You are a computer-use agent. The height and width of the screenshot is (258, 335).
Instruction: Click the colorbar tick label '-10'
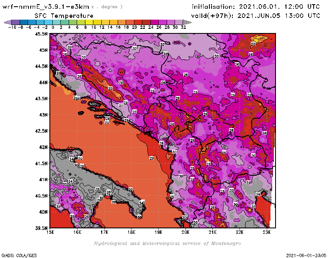[x=12, y=27]
